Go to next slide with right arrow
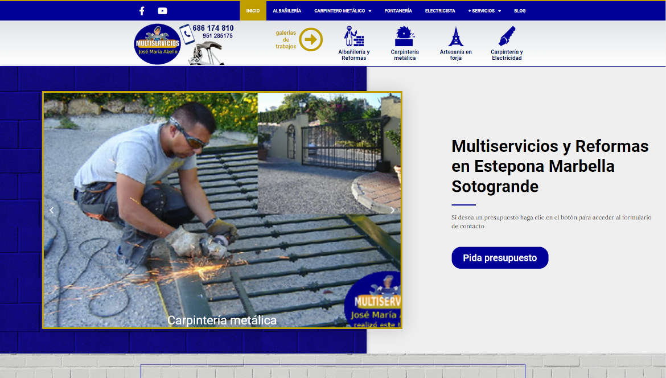 392,210
